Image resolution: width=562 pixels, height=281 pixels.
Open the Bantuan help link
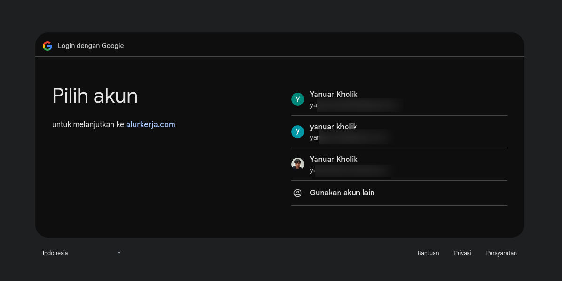pyautogui.click(x=428, y=253)
